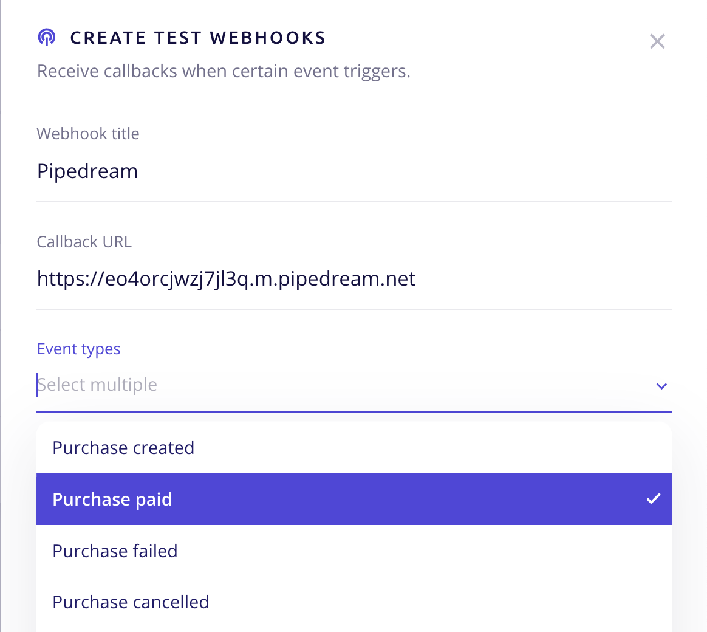The height and width of the screenshot is (632, 707).
Task: Click the chevron icon on the event selector
Action: 661,386
